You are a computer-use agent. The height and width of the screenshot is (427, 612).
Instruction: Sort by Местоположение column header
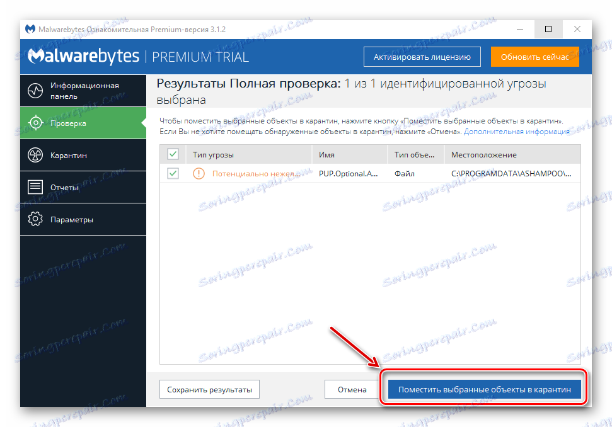[x=512, y=154]
